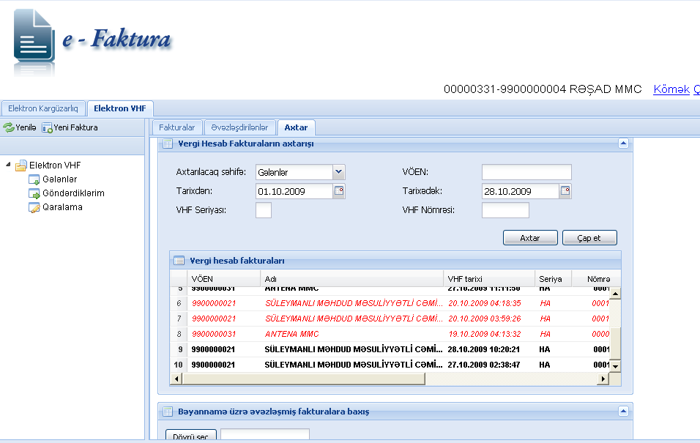The height and width of the screenshot is (443, 700).
Task: Click the Bəyannamə üzrə əvəzləşmiş panel icon
Action: [168, 412]
